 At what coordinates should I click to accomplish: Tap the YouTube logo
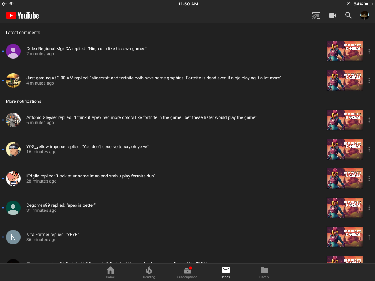[x=22, y=15]
